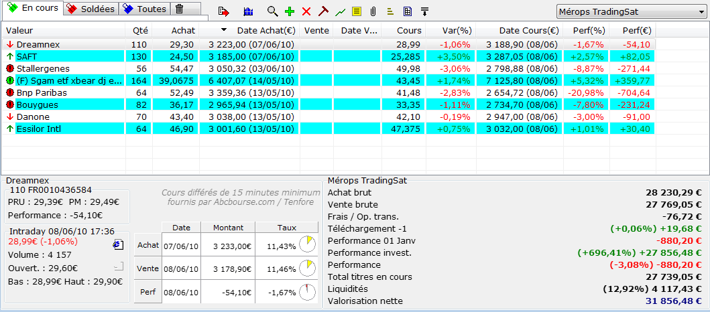Sort by the Var(%) column header
The width and height of the screenshot is (710, 312).
451,30
